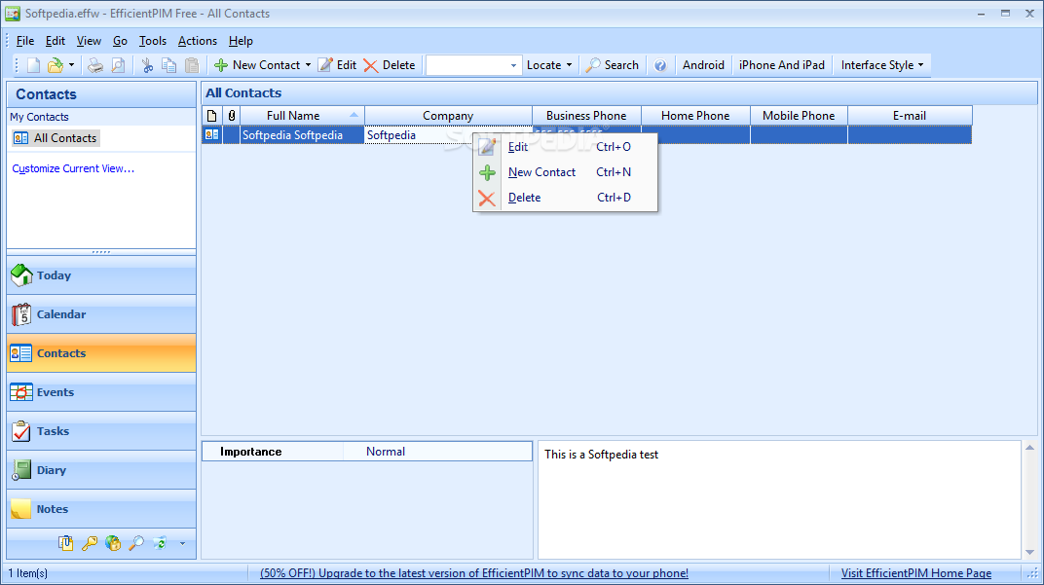The height and width of the screenshot is (585, 1044).
Task: Open the Help menu
Action: (x=241, y=41)
